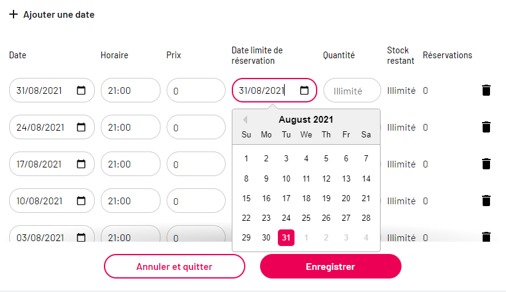506x292 pixels.
Task: Click trash icon for 24/08/2021 row
Action: click(486, 127)
